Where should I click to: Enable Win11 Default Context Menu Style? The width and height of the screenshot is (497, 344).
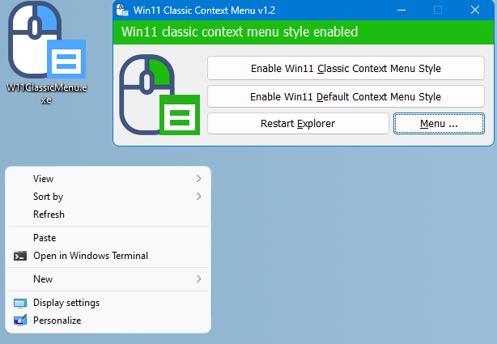tap(346, 96)
